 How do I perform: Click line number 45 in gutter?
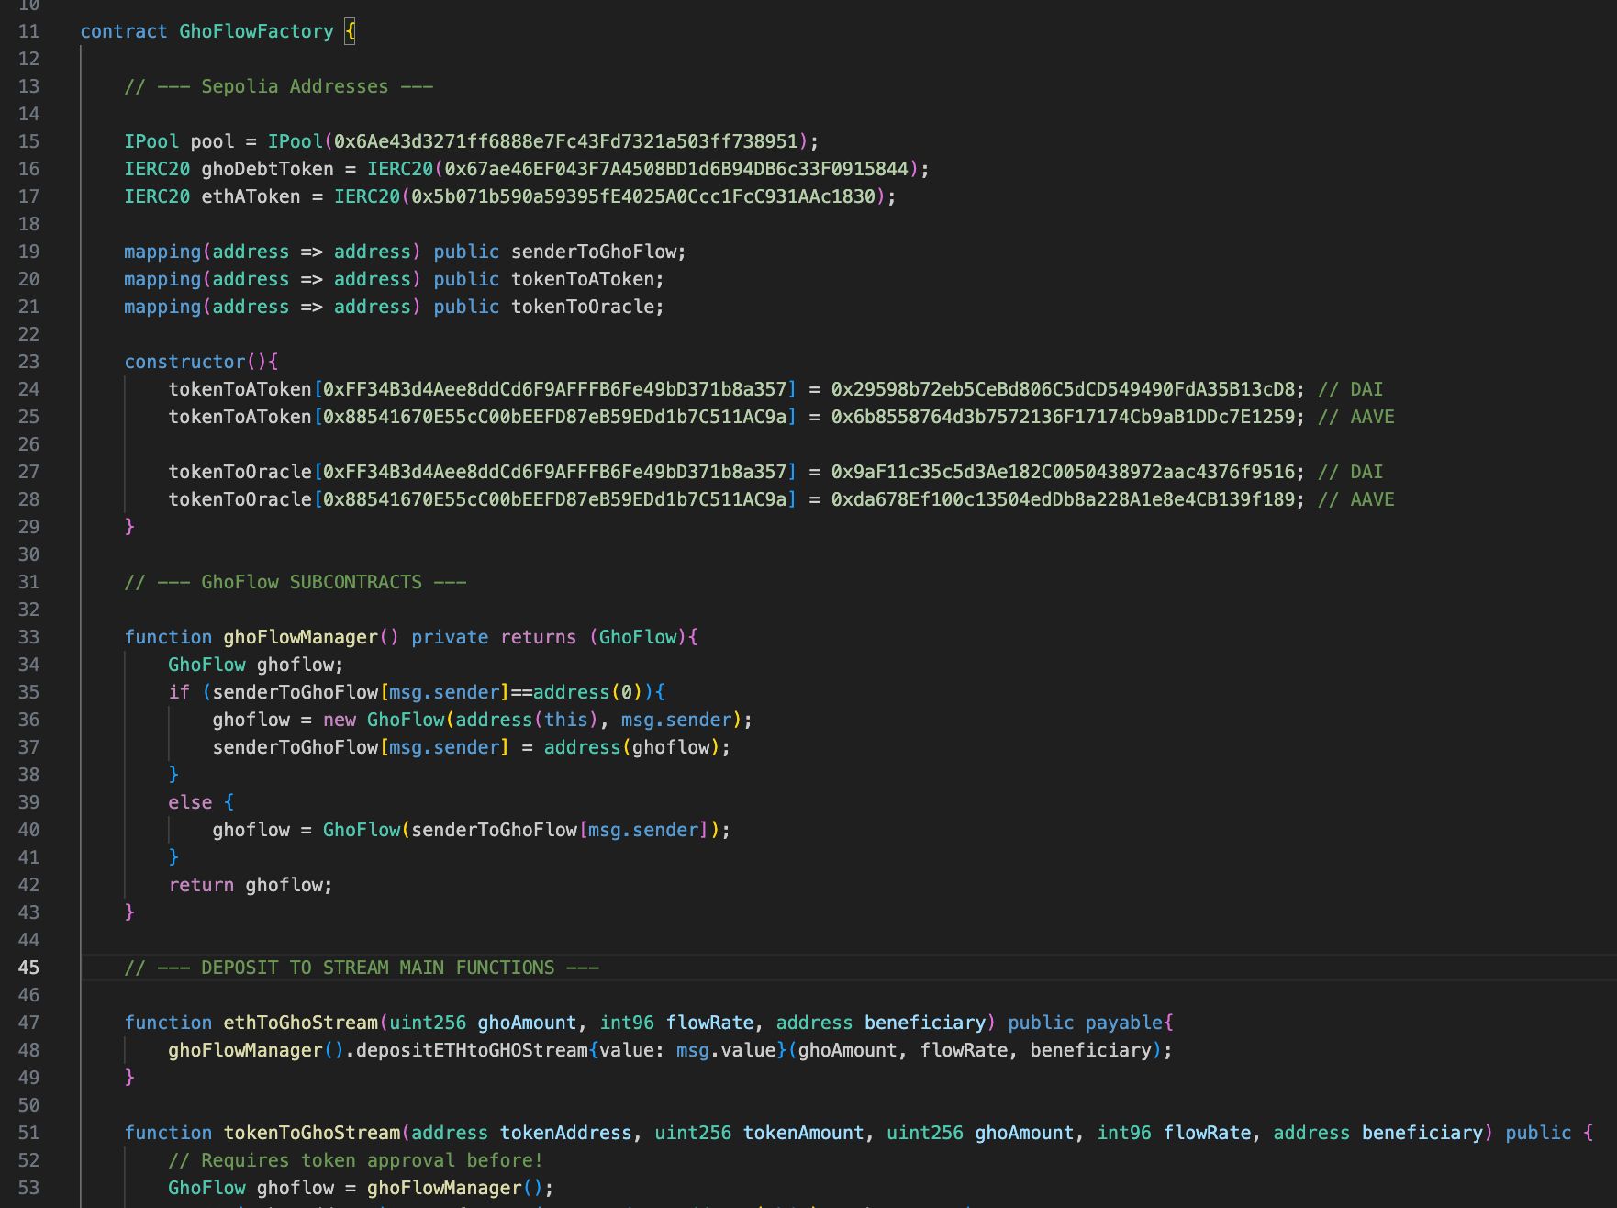28,968
